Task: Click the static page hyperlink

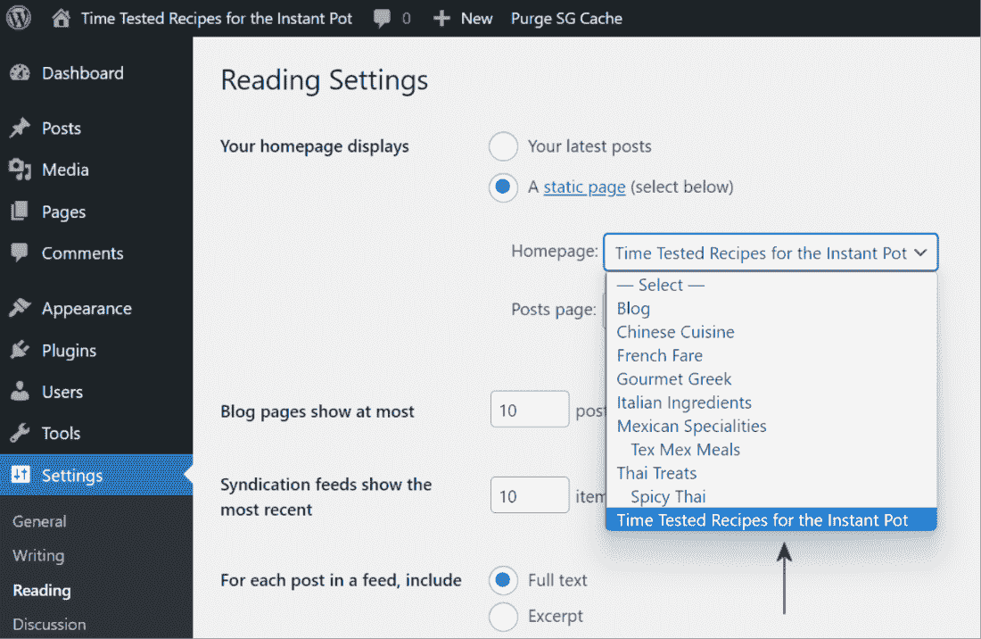Action: click(x=584, y=187)
